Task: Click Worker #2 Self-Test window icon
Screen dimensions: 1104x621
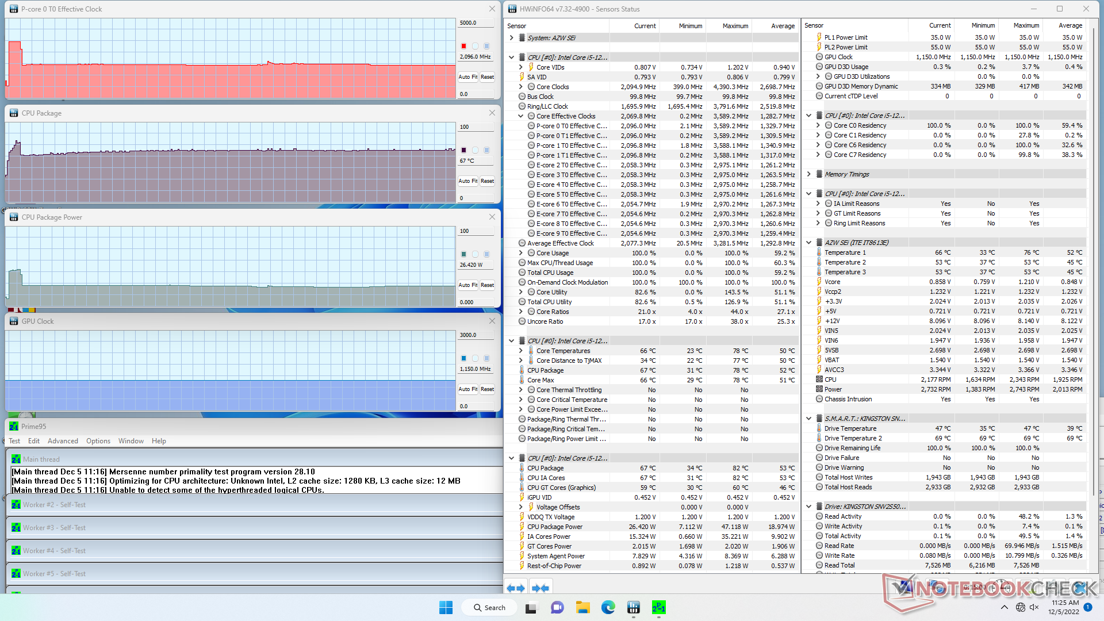Action: pyautogui.click(x=16, y=505)
